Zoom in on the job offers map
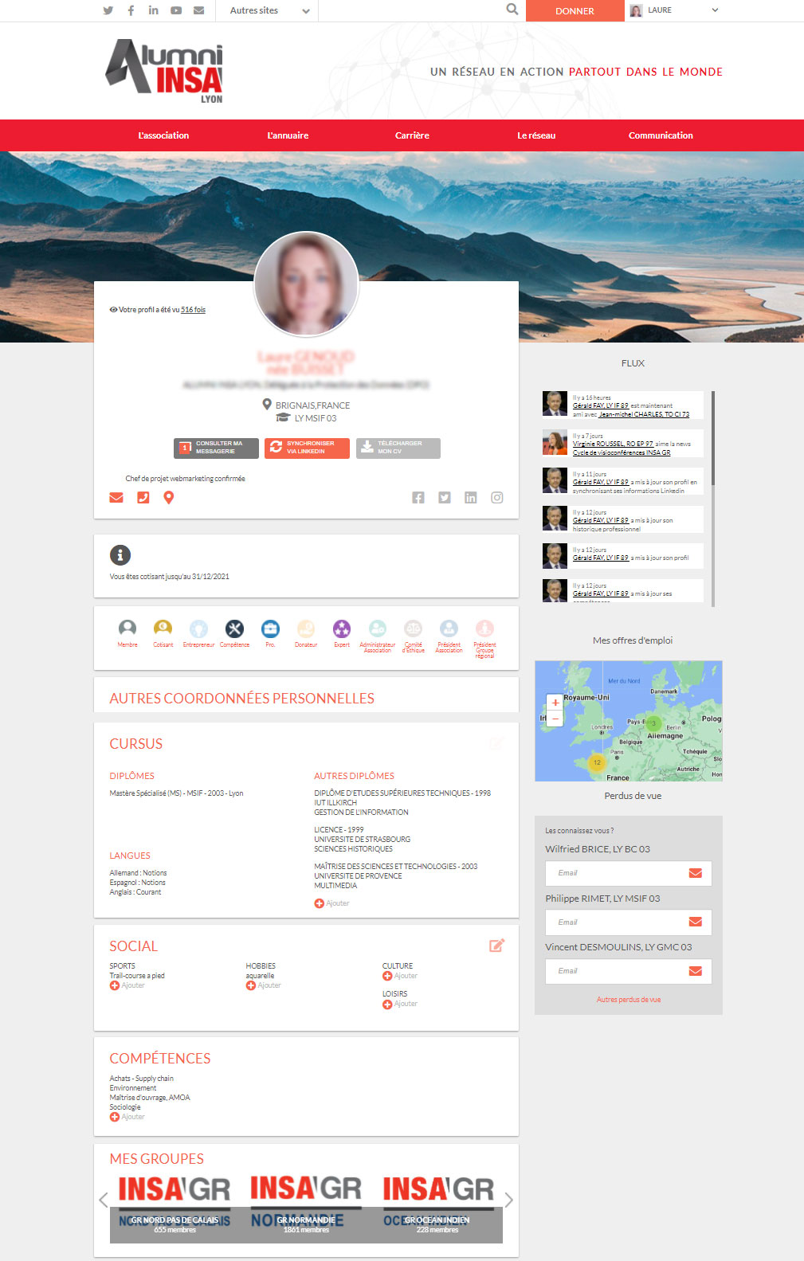This screenshot has height=1261, width=804. tap(555, 703)
